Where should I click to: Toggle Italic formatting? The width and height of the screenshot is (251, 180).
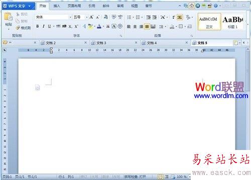44,26
